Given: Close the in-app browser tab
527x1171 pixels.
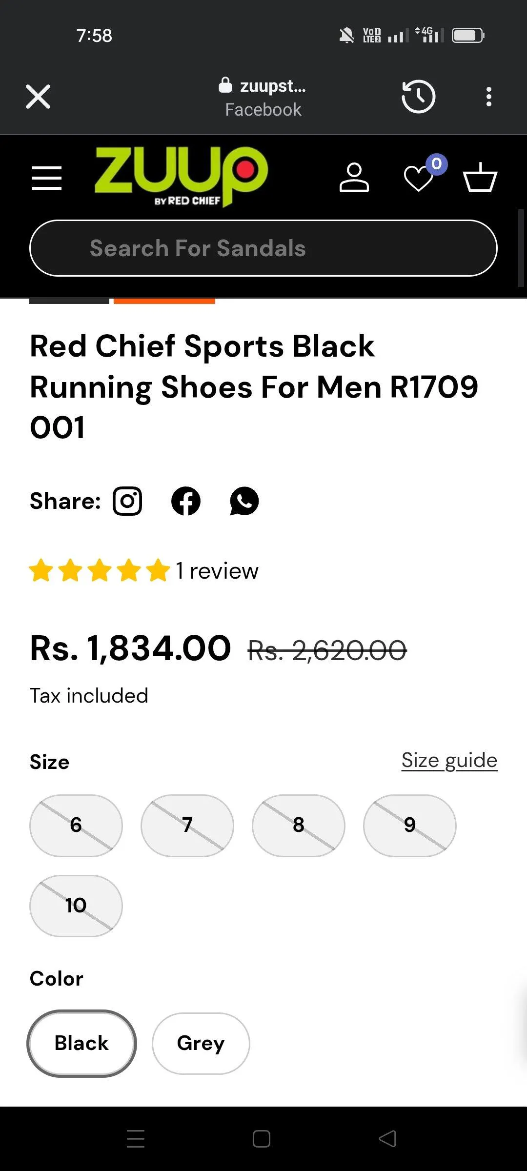Looking at the screenshot, I should pyautogui.click(x=38, y=97).
